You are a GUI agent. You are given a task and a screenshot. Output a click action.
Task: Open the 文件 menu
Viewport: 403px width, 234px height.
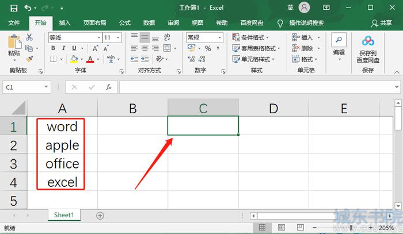[x=14, y=23]
